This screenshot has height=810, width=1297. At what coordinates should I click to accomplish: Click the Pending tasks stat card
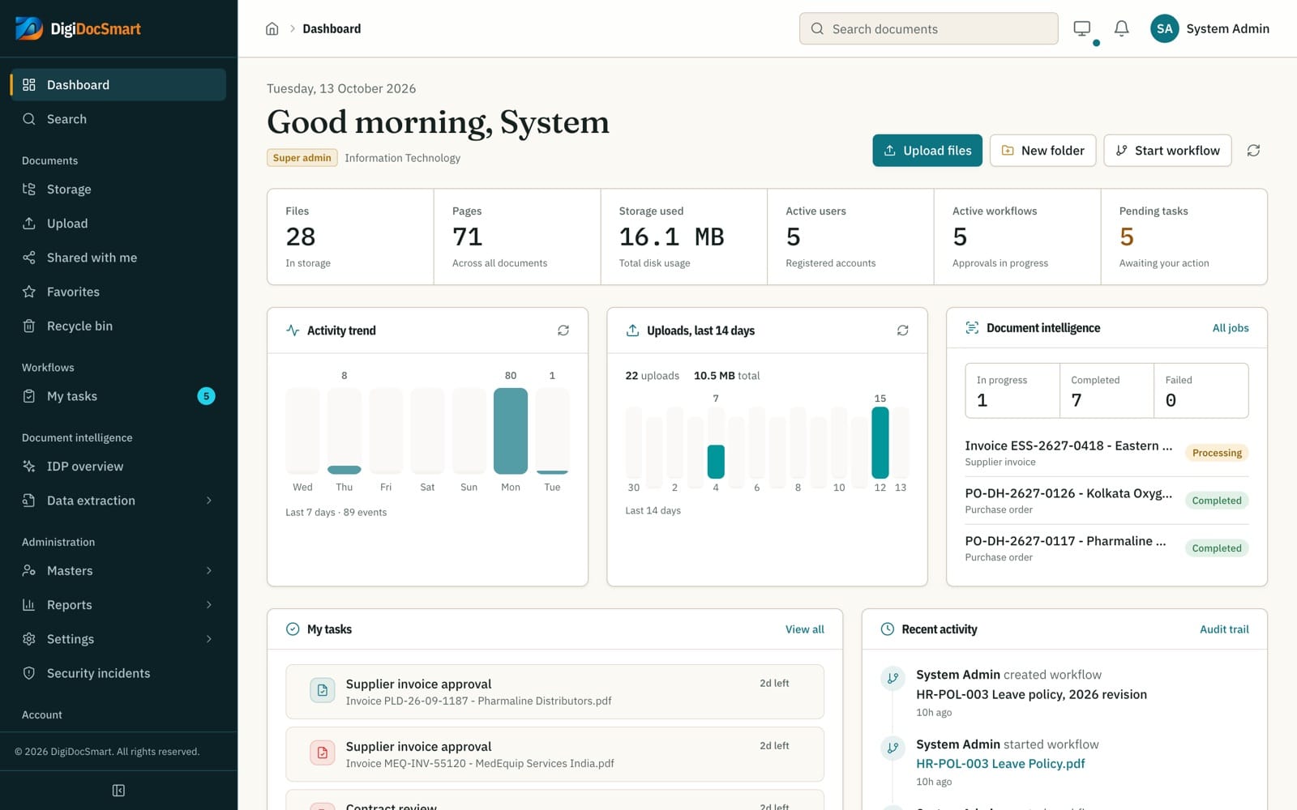tap(1184, 237)
